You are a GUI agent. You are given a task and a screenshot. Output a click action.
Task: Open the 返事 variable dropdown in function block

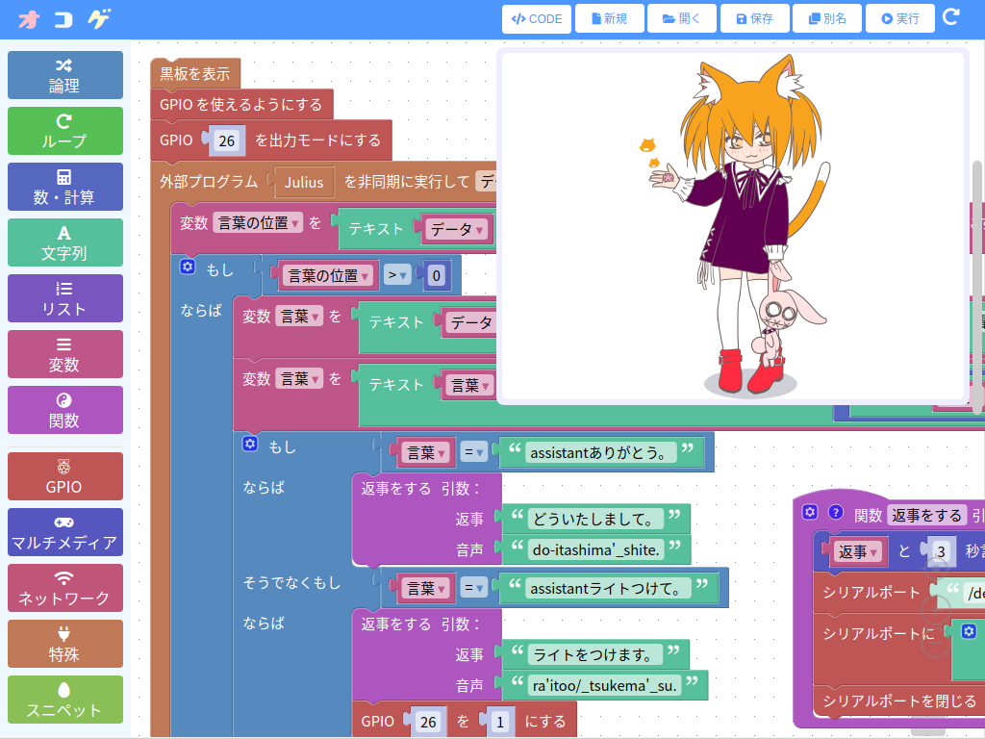click(858, 551)
